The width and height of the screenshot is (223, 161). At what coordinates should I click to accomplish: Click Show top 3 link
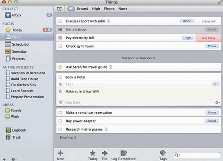[x=68, y=137]
